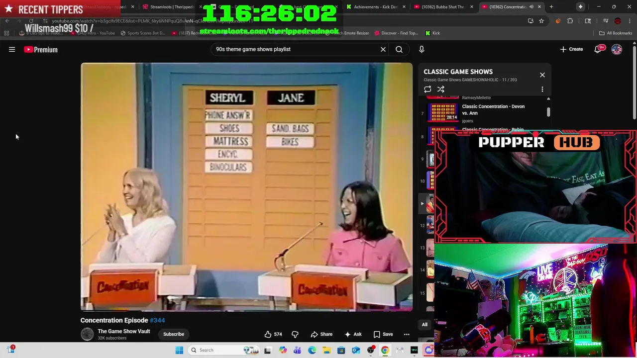Image resolution: width=637 pixels, height=358 pixels.
Task: Open All Bookmarks folder
Action: click(616, 33)
